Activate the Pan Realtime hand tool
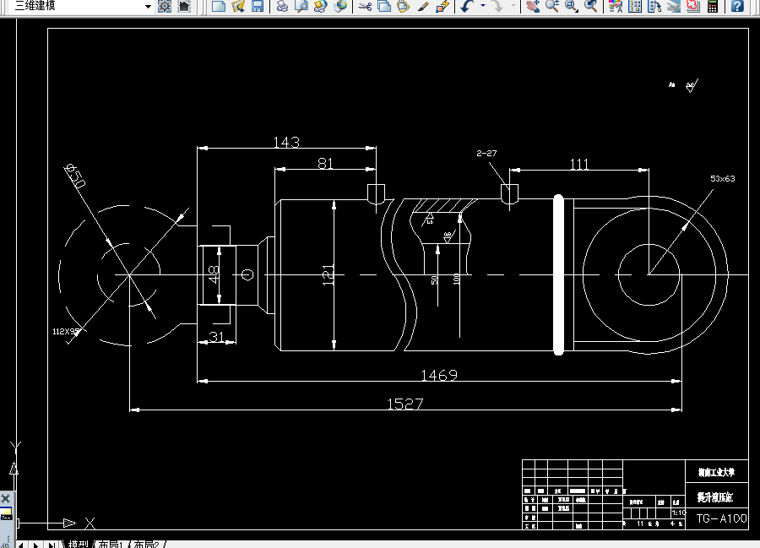 click(x=533, y=6)
